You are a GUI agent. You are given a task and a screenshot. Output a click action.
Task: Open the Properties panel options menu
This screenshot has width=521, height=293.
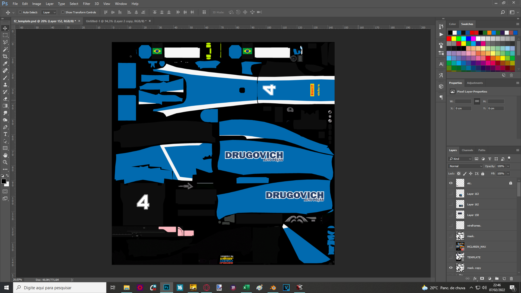pyautogui.click(x=517, y=83)
